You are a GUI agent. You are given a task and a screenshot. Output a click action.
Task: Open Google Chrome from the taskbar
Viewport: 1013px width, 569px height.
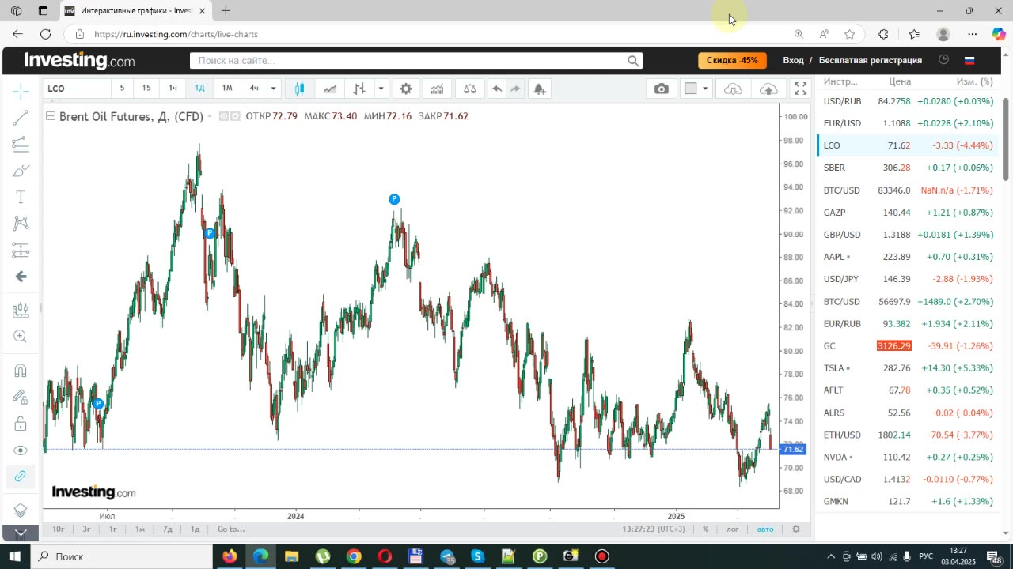(354, 556)
